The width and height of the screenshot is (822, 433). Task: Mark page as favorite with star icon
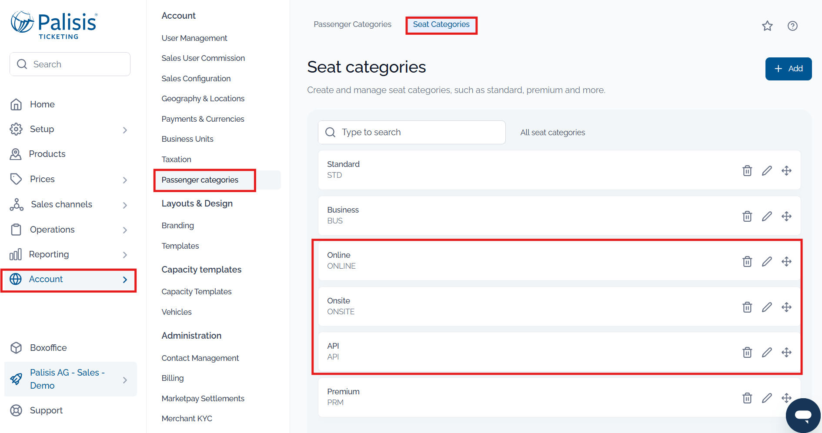[x=767, y=26]
